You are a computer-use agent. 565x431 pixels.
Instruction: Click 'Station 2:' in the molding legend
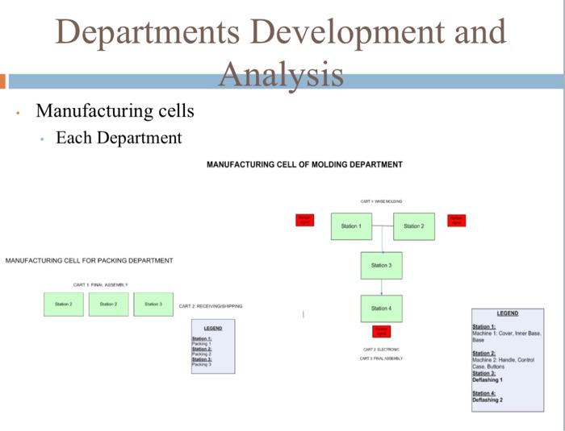point(484,354)
